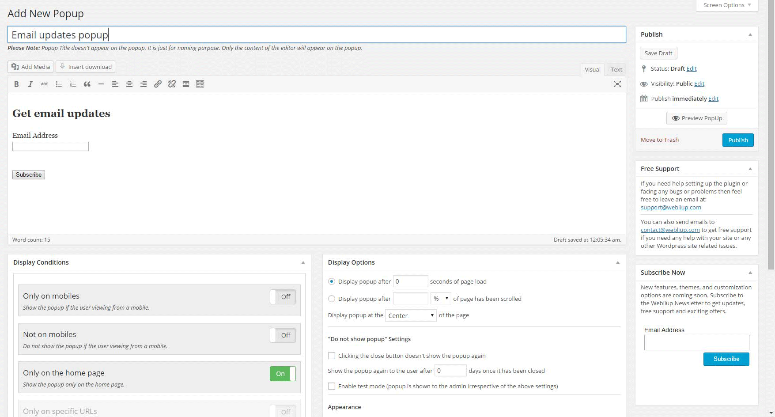Switch to the Text editor tab
Viewport: 775px width, 417px height.
[616, 69]
